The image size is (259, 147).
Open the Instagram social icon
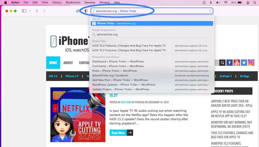[251, 63]
